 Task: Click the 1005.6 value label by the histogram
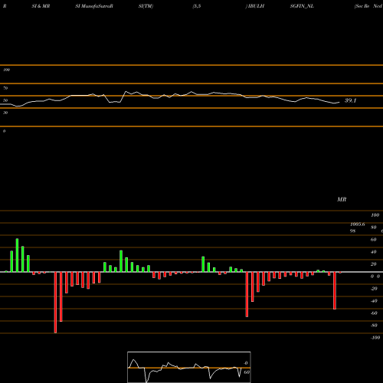pyautogui.click(x=358, y=224)
